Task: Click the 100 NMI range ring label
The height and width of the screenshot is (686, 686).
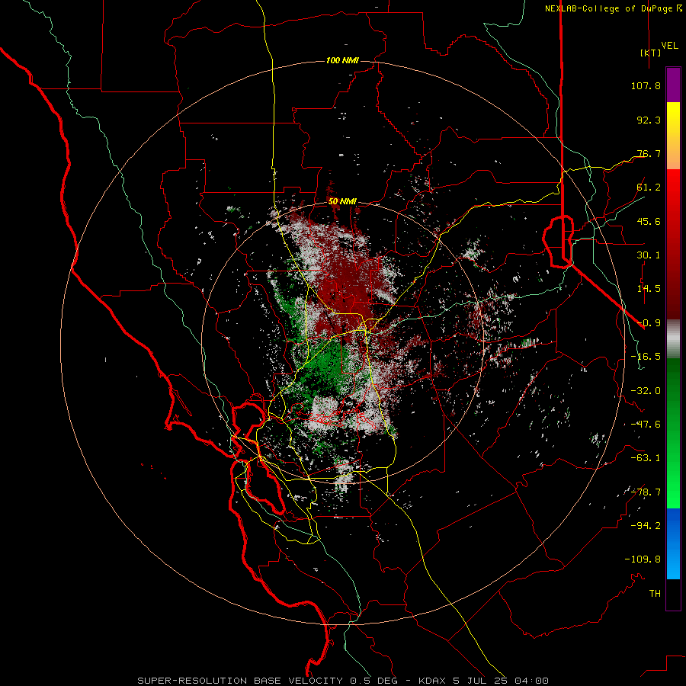Action: [342, 60]
